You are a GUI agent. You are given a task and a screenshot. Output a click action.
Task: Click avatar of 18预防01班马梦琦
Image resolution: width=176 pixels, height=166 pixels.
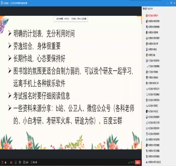pyautogui.click(x=147, y=140)
